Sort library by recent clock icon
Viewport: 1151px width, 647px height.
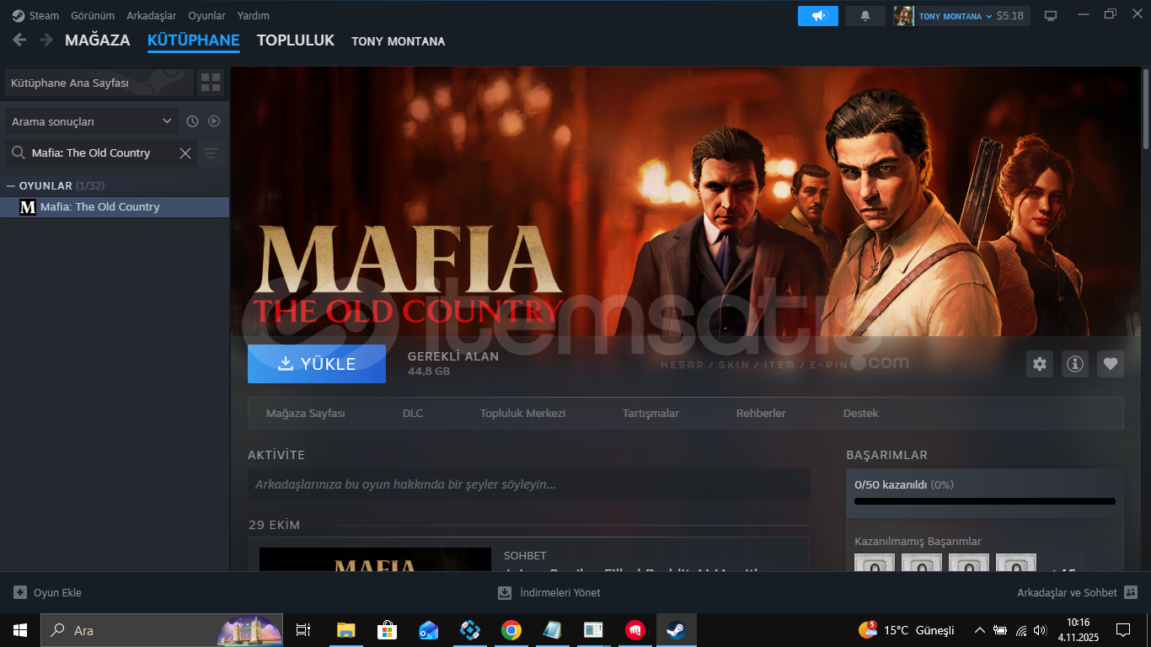[x=192, y=121]
